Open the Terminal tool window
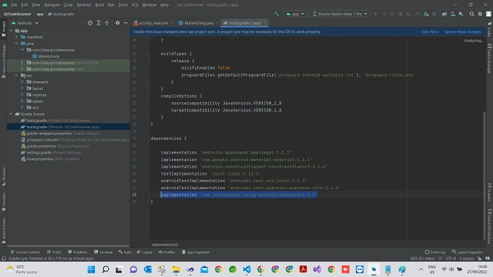The width and height of the screenshot is (493, 277). pyautogui.click(x=103, y=252)
